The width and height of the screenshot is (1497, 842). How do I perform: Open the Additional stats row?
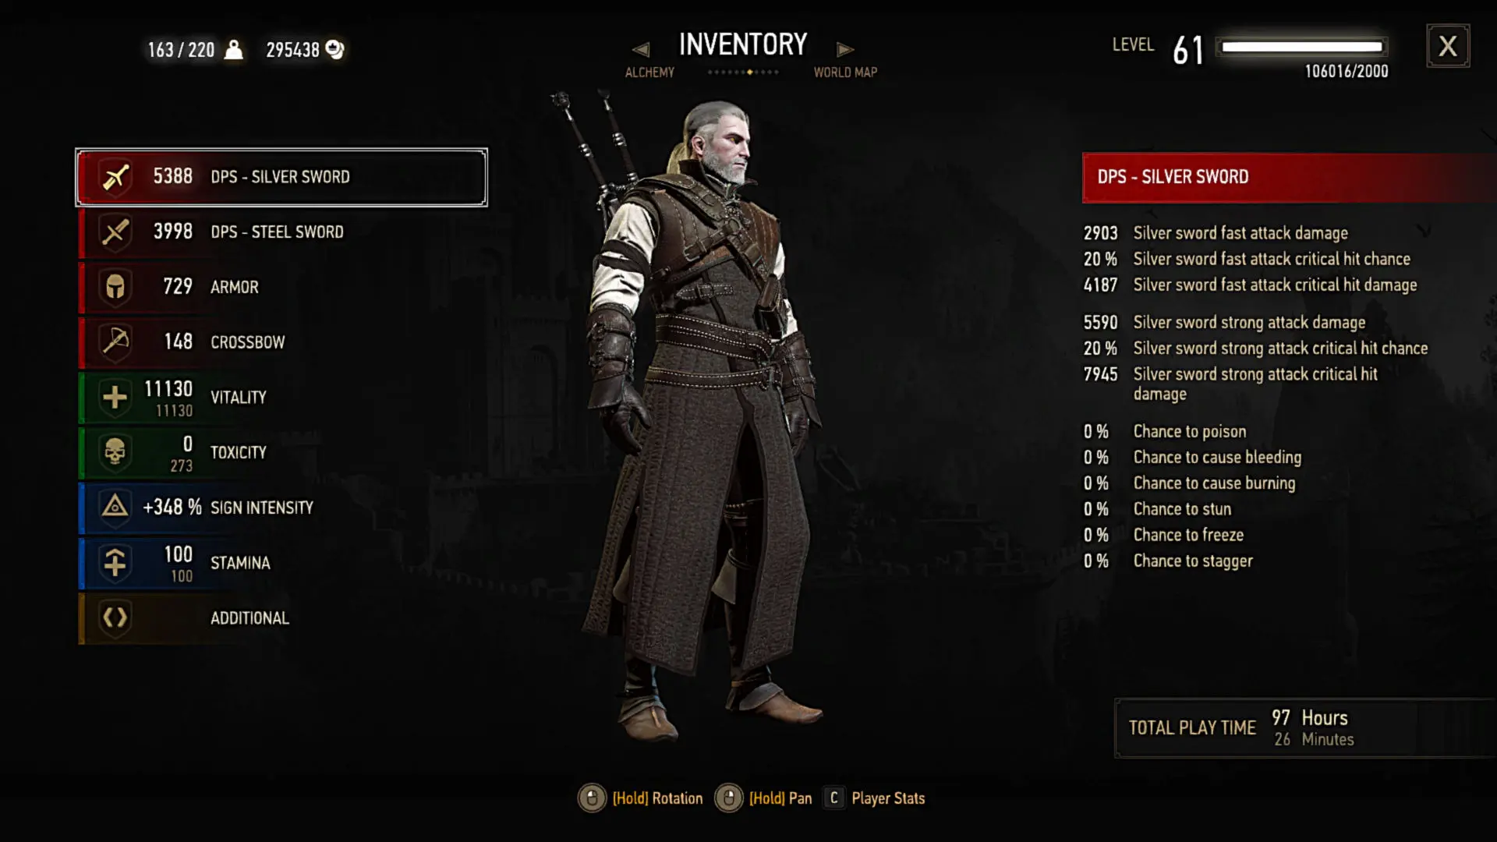point(282,618)
